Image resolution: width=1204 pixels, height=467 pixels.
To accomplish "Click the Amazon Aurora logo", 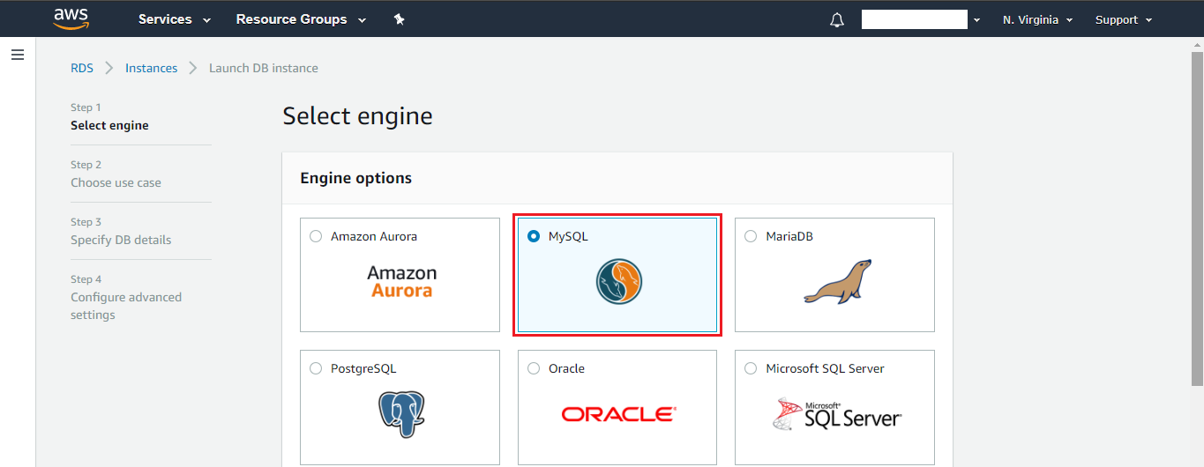I will (401, 282).
